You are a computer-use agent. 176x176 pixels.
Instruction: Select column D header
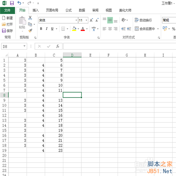(x=72, y=55)
